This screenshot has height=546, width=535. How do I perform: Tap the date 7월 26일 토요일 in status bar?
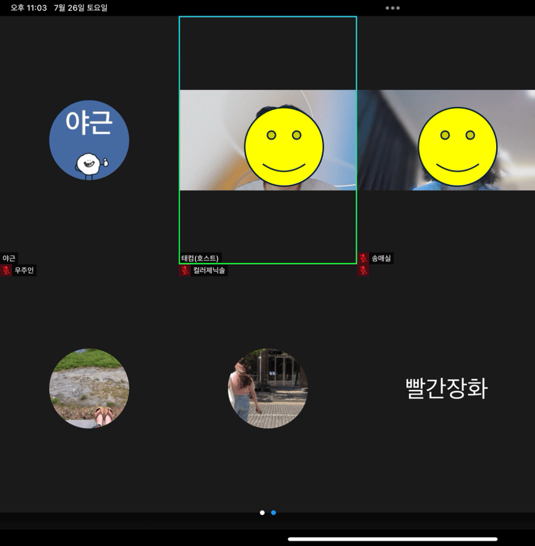pyautogui.click(x=81, y=8)
